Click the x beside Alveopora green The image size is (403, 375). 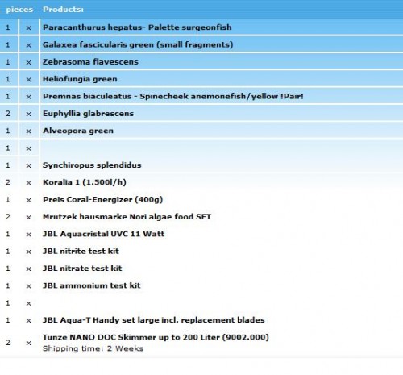29,131
